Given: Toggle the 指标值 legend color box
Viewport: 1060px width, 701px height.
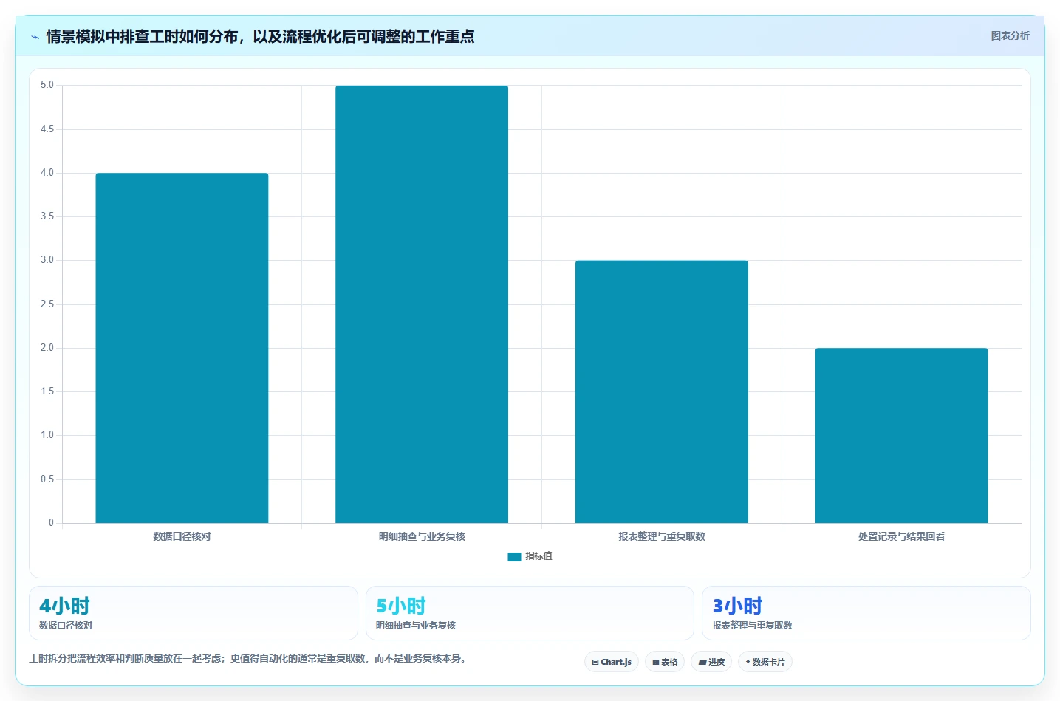Looking at the screenshot, I should click(514, 557).
